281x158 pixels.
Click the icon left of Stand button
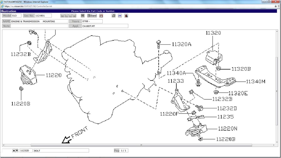[83, 16]
